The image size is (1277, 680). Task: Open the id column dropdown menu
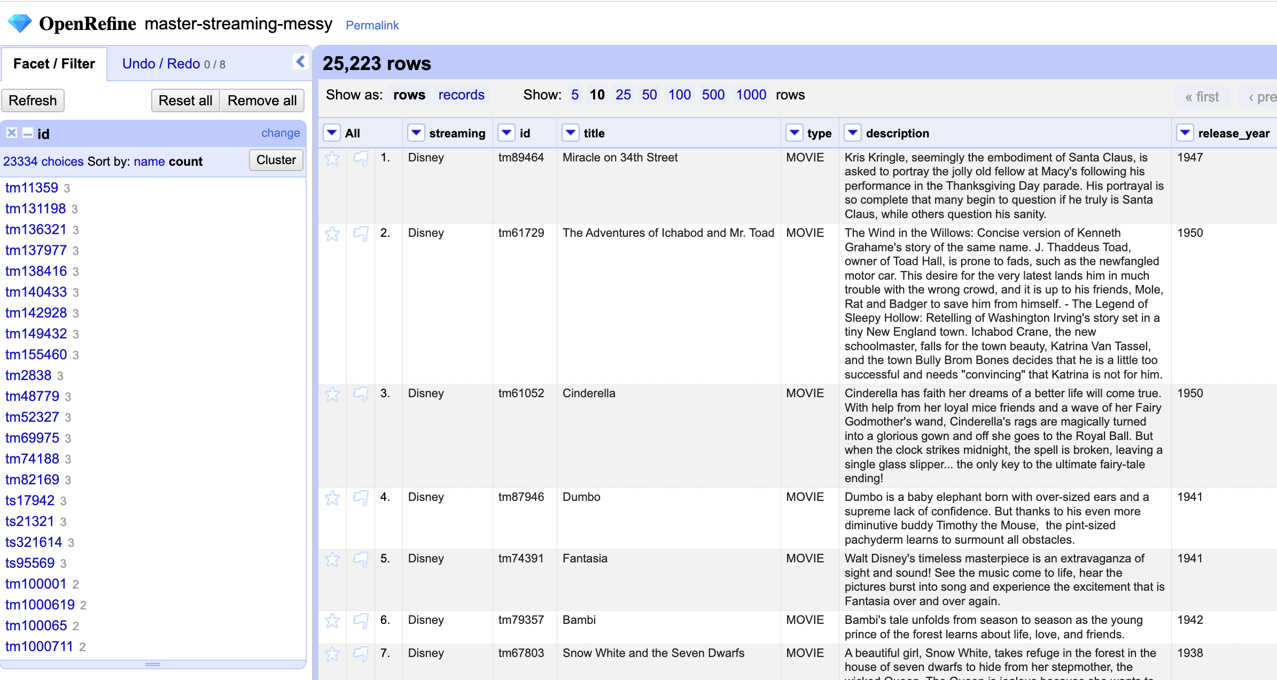[507, 133]
